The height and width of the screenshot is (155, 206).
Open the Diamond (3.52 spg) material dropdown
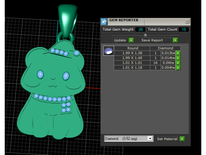click(x=150, y=139)
